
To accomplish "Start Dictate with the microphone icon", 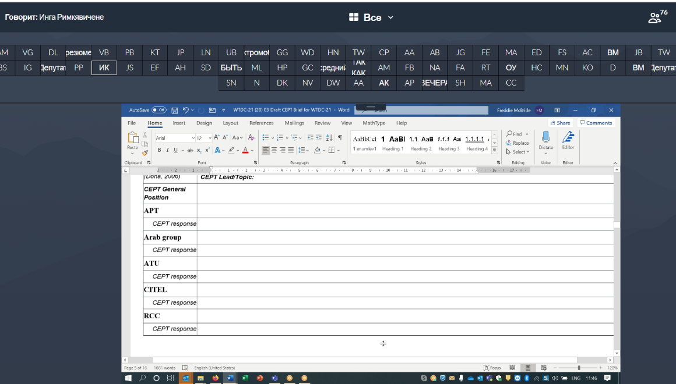I will [x=546, y=137].
